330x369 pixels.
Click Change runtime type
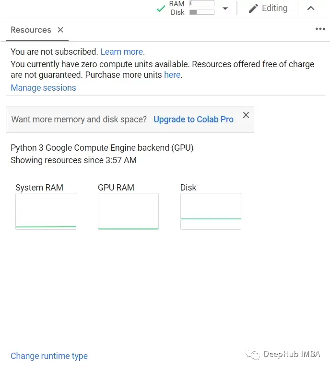tap(49, 356)
